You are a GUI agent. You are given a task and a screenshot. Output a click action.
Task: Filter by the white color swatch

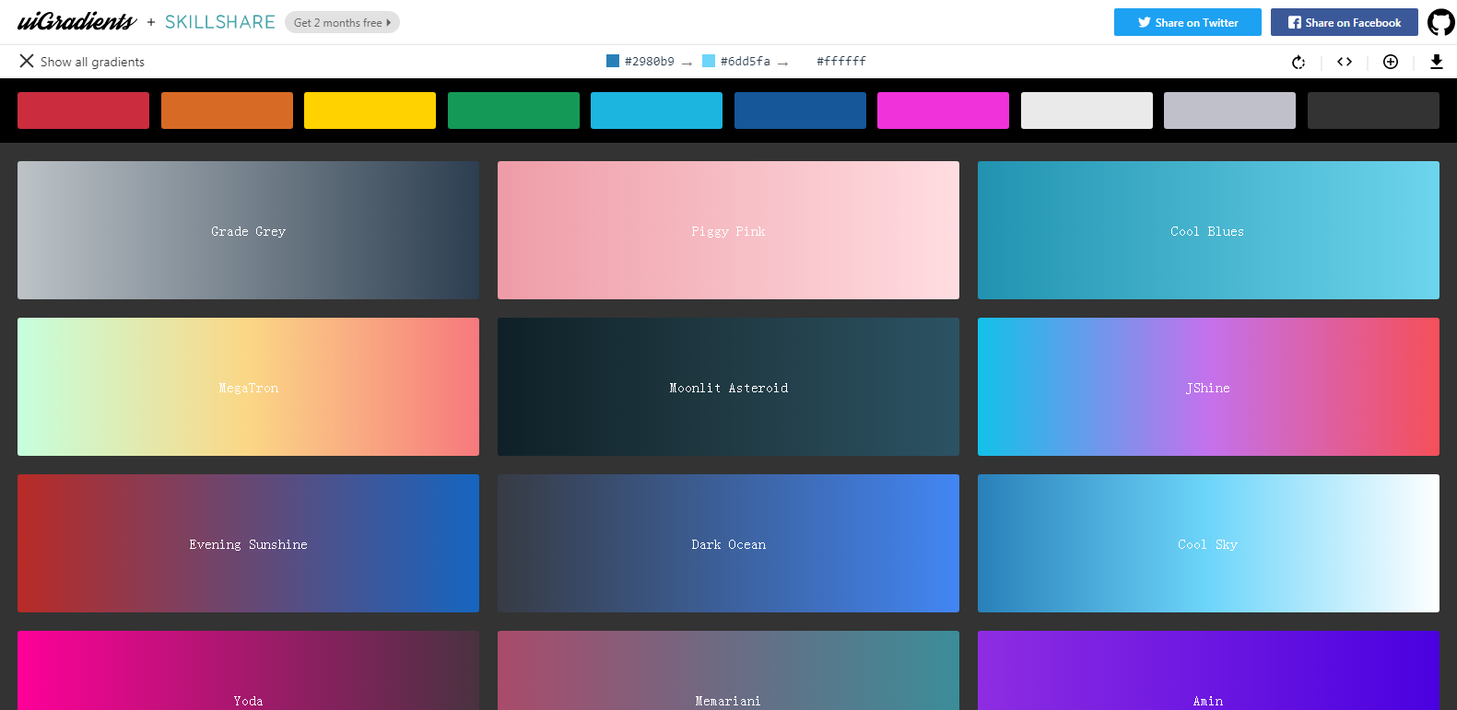pos(1087,111)
